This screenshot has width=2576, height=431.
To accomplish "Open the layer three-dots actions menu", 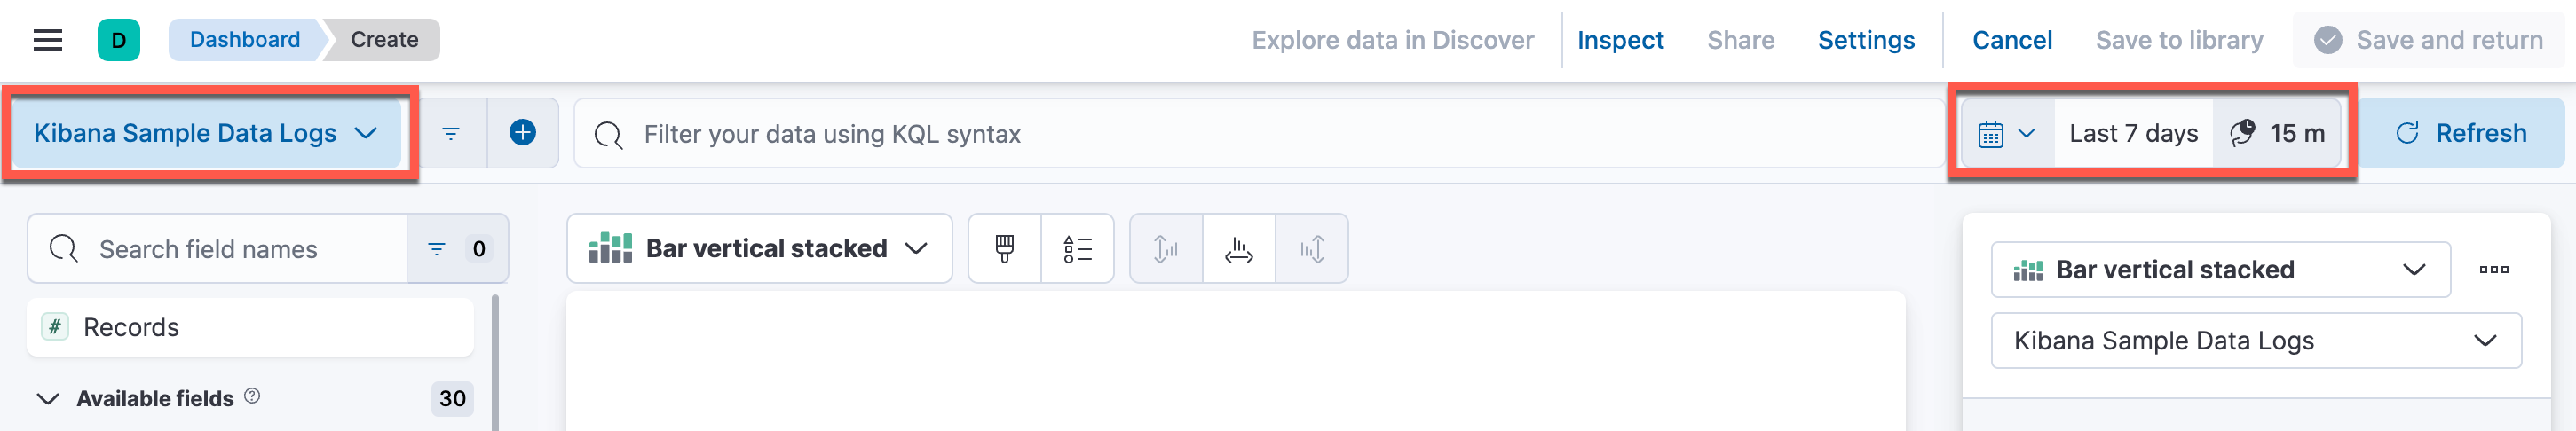I will click(2493, 269).
